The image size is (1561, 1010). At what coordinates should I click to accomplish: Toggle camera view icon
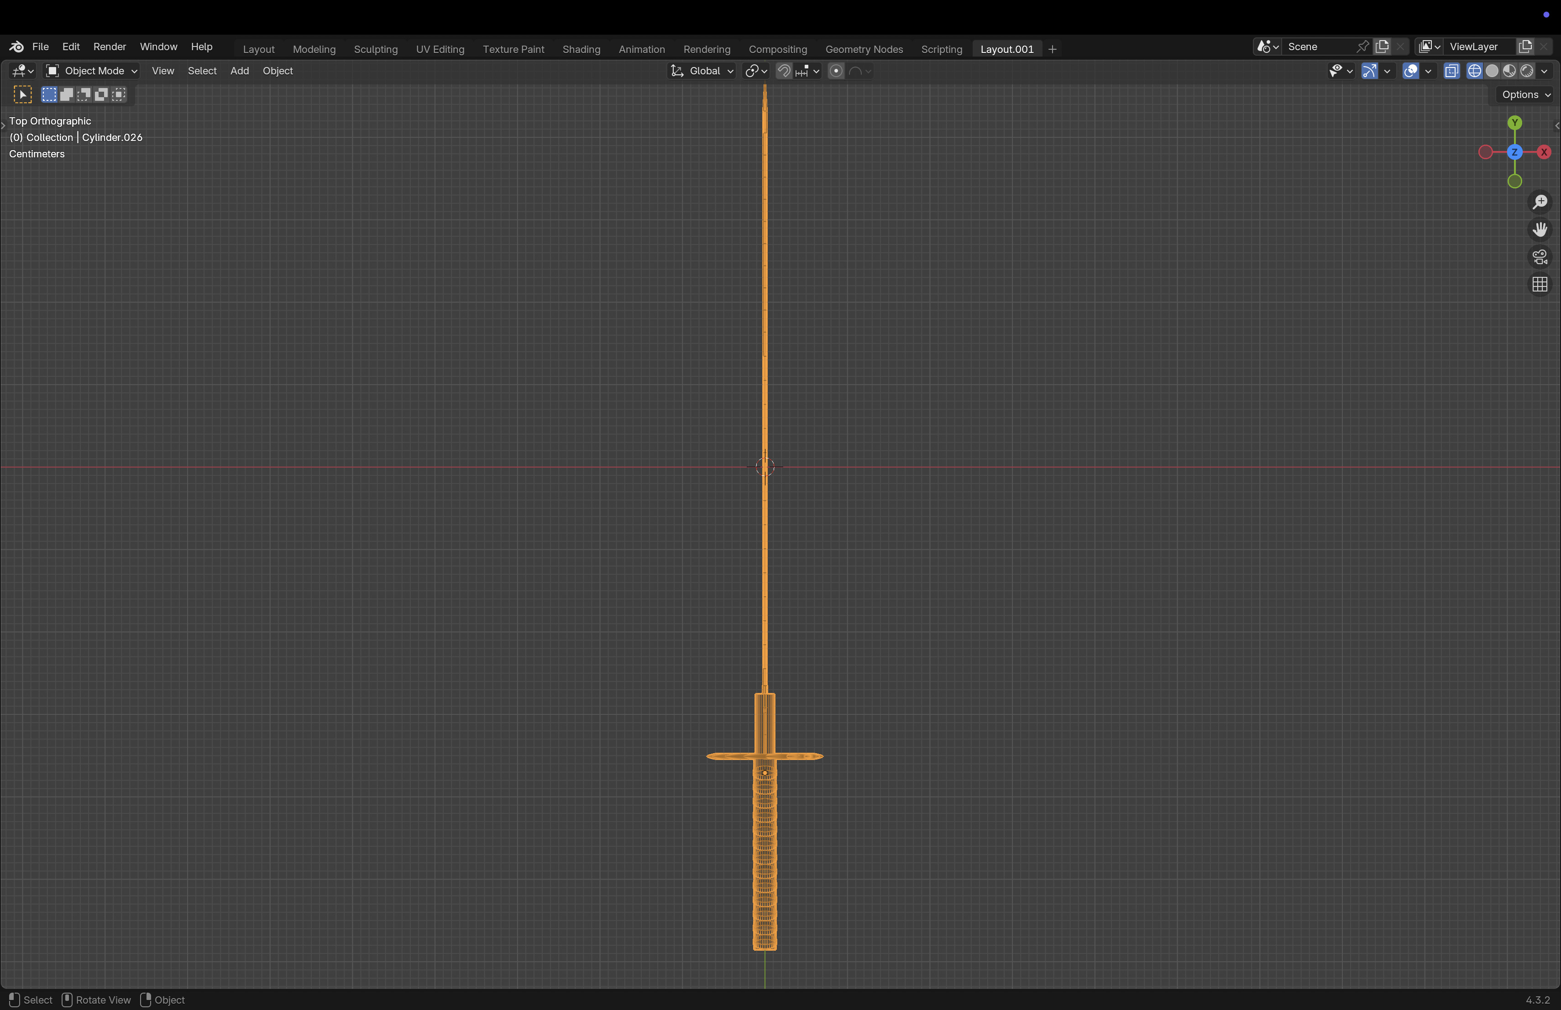click(x=1540, y=257)
